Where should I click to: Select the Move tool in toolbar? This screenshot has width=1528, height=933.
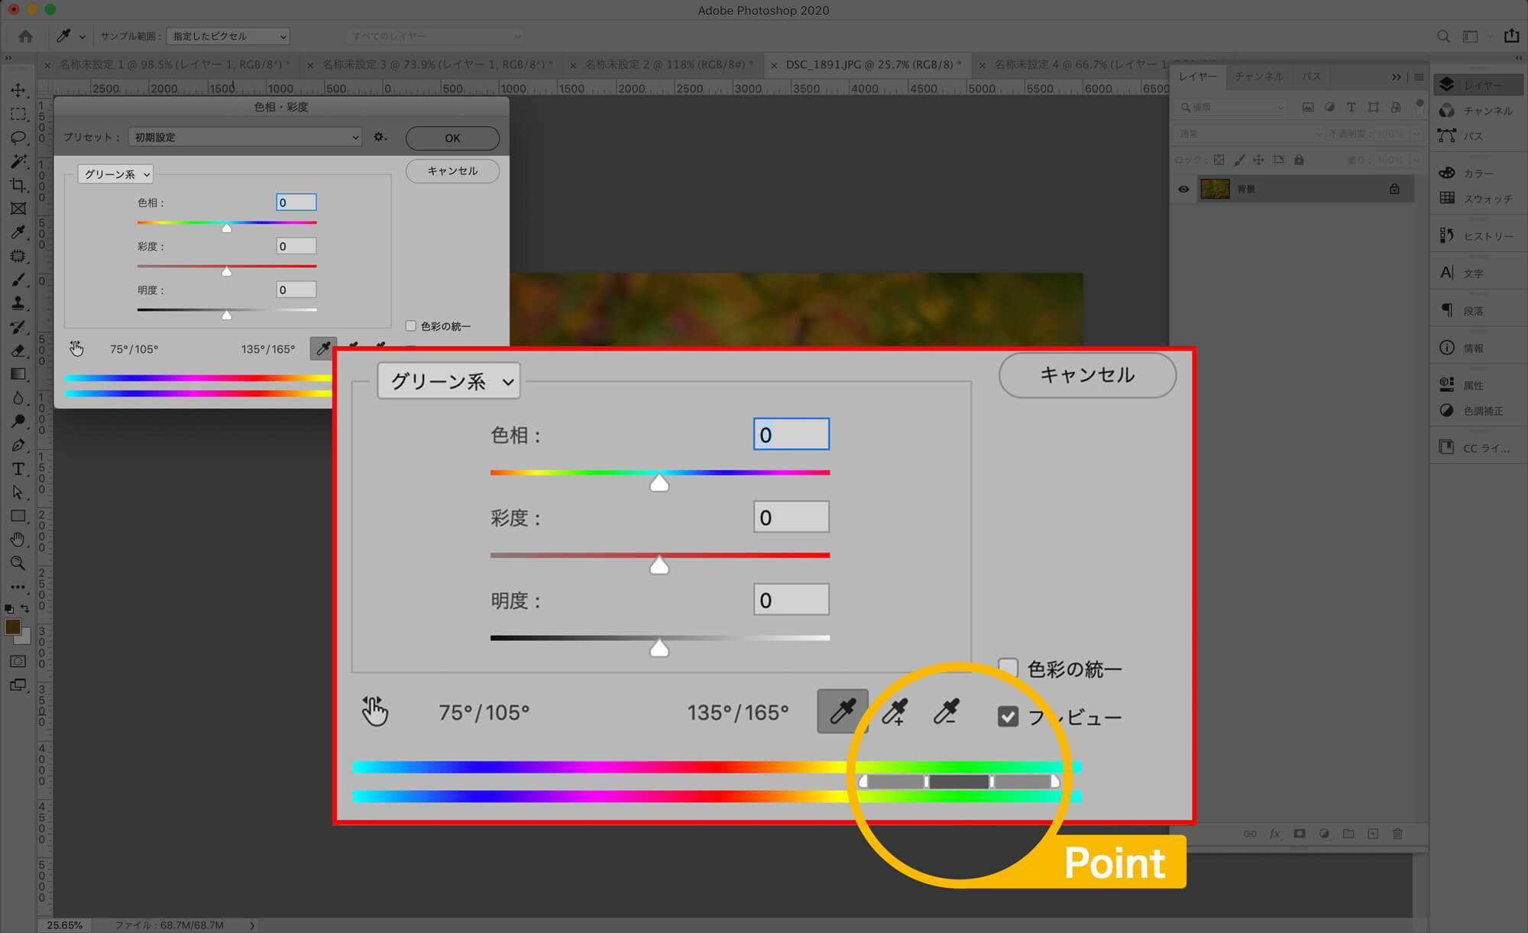pos(18,90)
